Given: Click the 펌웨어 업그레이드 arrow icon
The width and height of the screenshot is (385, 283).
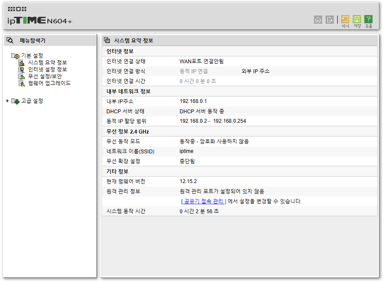Looking at the screenshot, I should [22, 84].
